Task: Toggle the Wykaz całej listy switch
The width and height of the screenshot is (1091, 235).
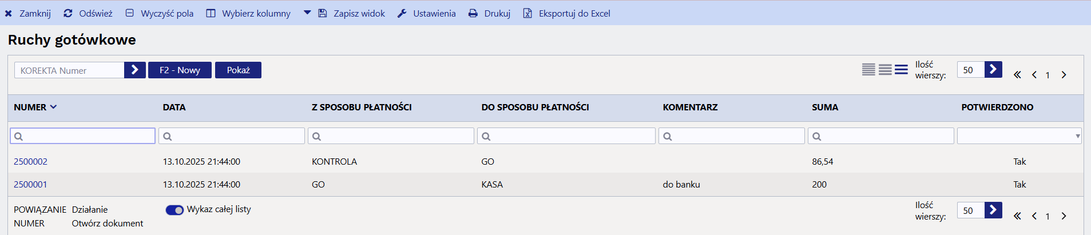Action: coord(174,210)
